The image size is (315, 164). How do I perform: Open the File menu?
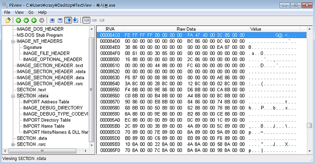(7, 12)
